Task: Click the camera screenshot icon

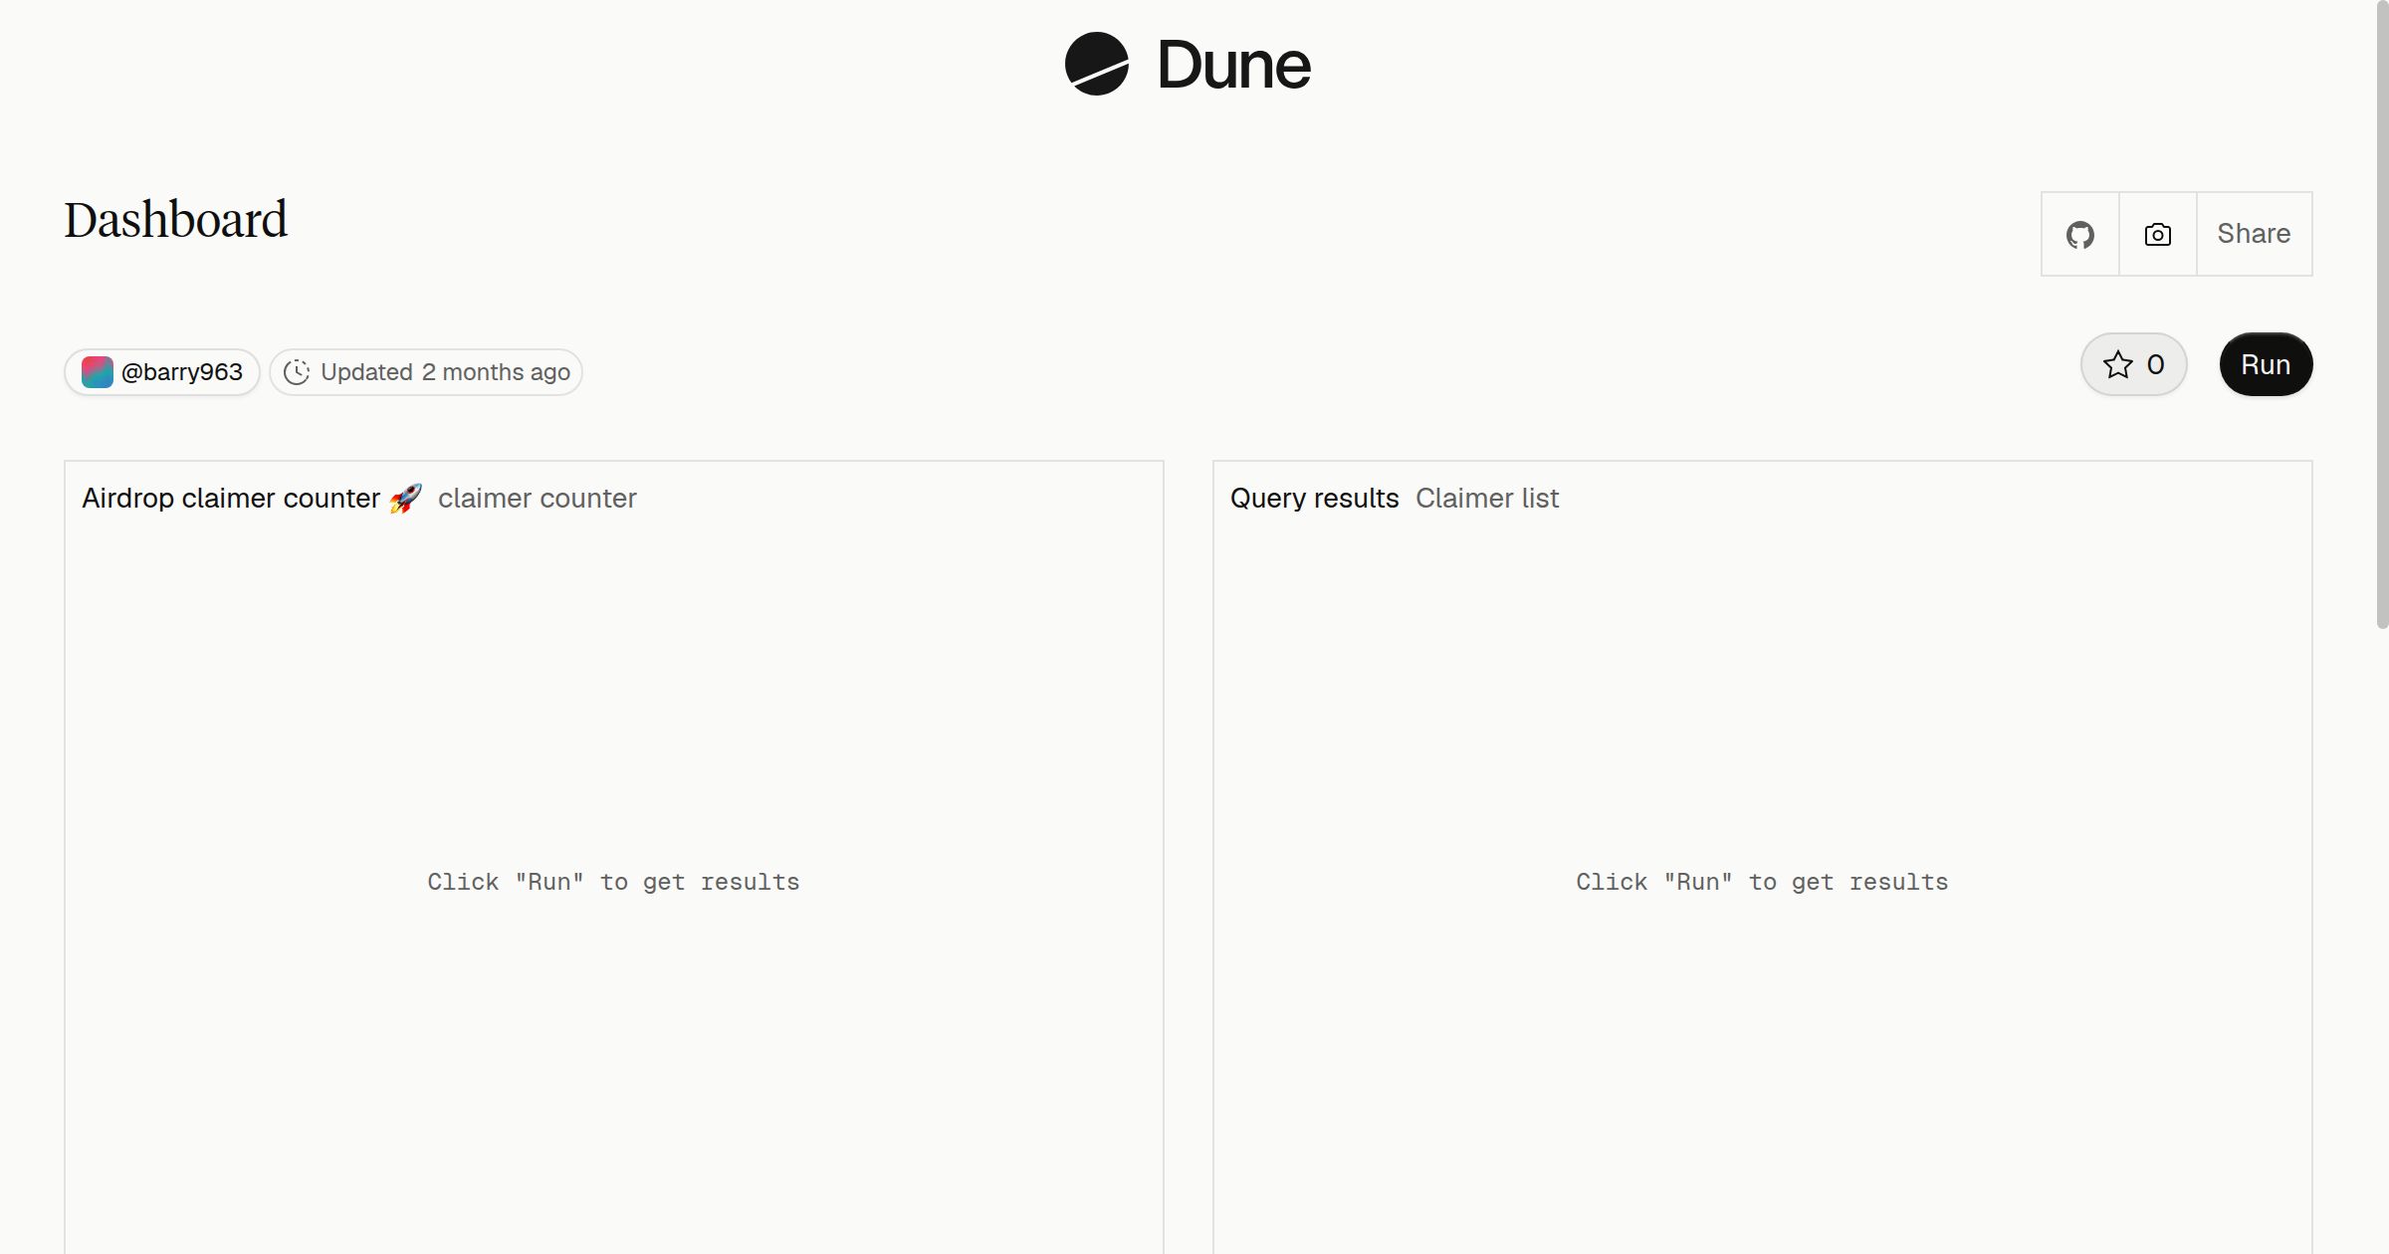Action: pos(2157,234)
